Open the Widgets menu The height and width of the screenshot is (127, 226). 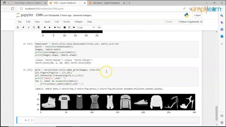[78, 22]
